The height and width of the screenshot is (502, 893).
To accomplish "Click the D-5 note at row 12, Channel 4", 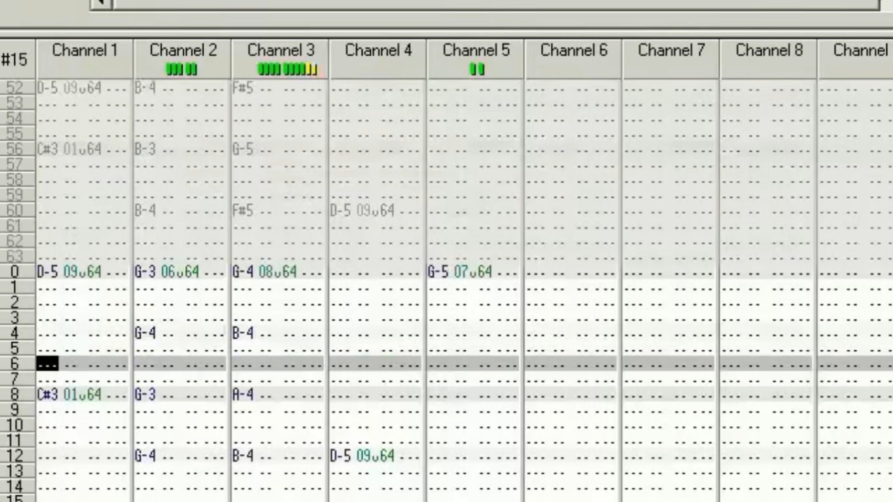I will tap(341, 455).
